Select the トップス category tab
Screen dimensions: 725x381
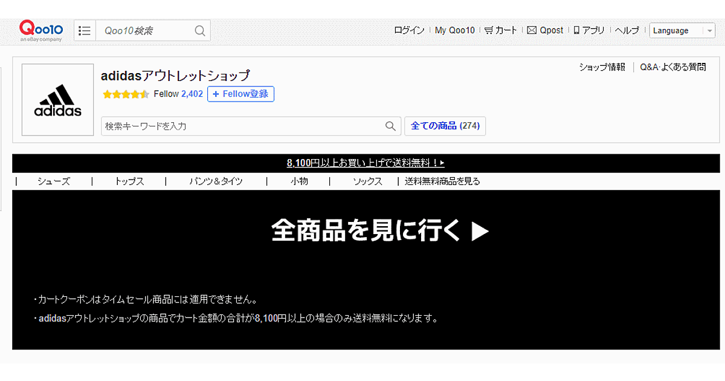click(x=129, y=181)
